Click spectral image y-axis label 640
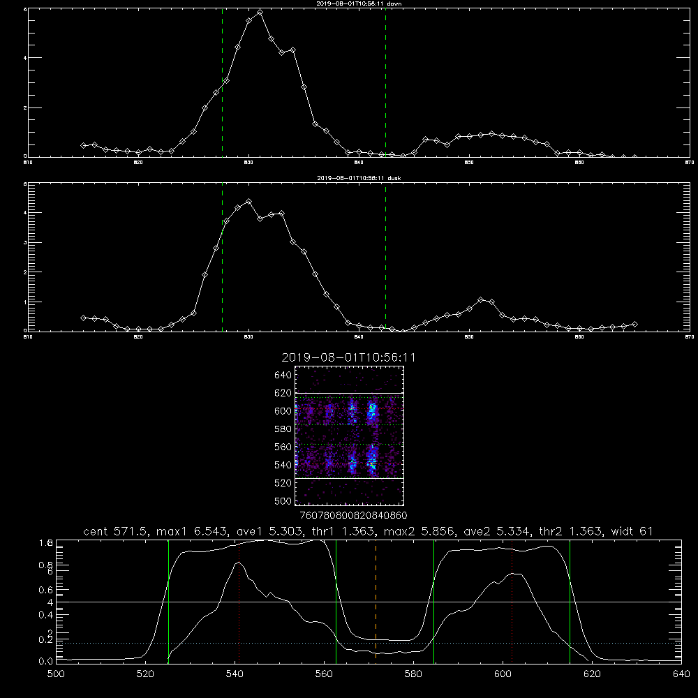Image resolution: width=698 pixels, height=698 pixels. tap(283, 376)
